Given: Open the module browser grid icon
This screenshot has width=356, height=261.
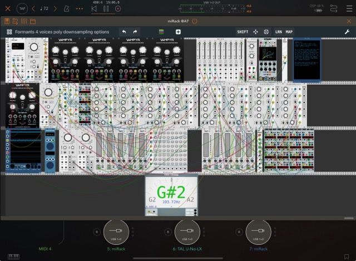Looking at the screenshot, I should click(9, 32).
